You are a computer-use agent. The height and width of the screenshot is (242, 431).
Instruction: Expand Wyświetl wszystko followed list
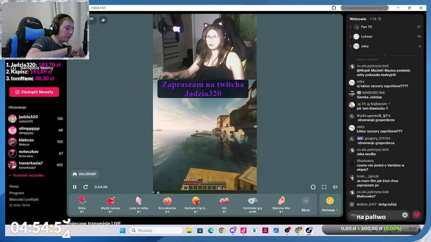coord(26,175)
